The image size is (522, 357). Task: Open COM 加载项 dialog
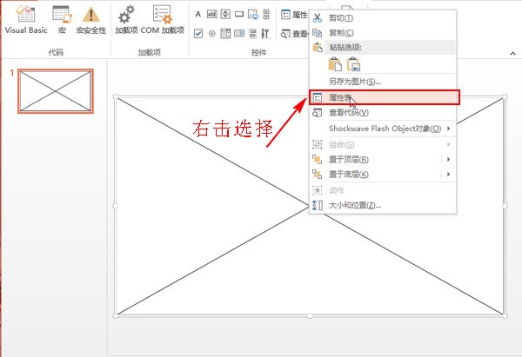tap(163, 19)
